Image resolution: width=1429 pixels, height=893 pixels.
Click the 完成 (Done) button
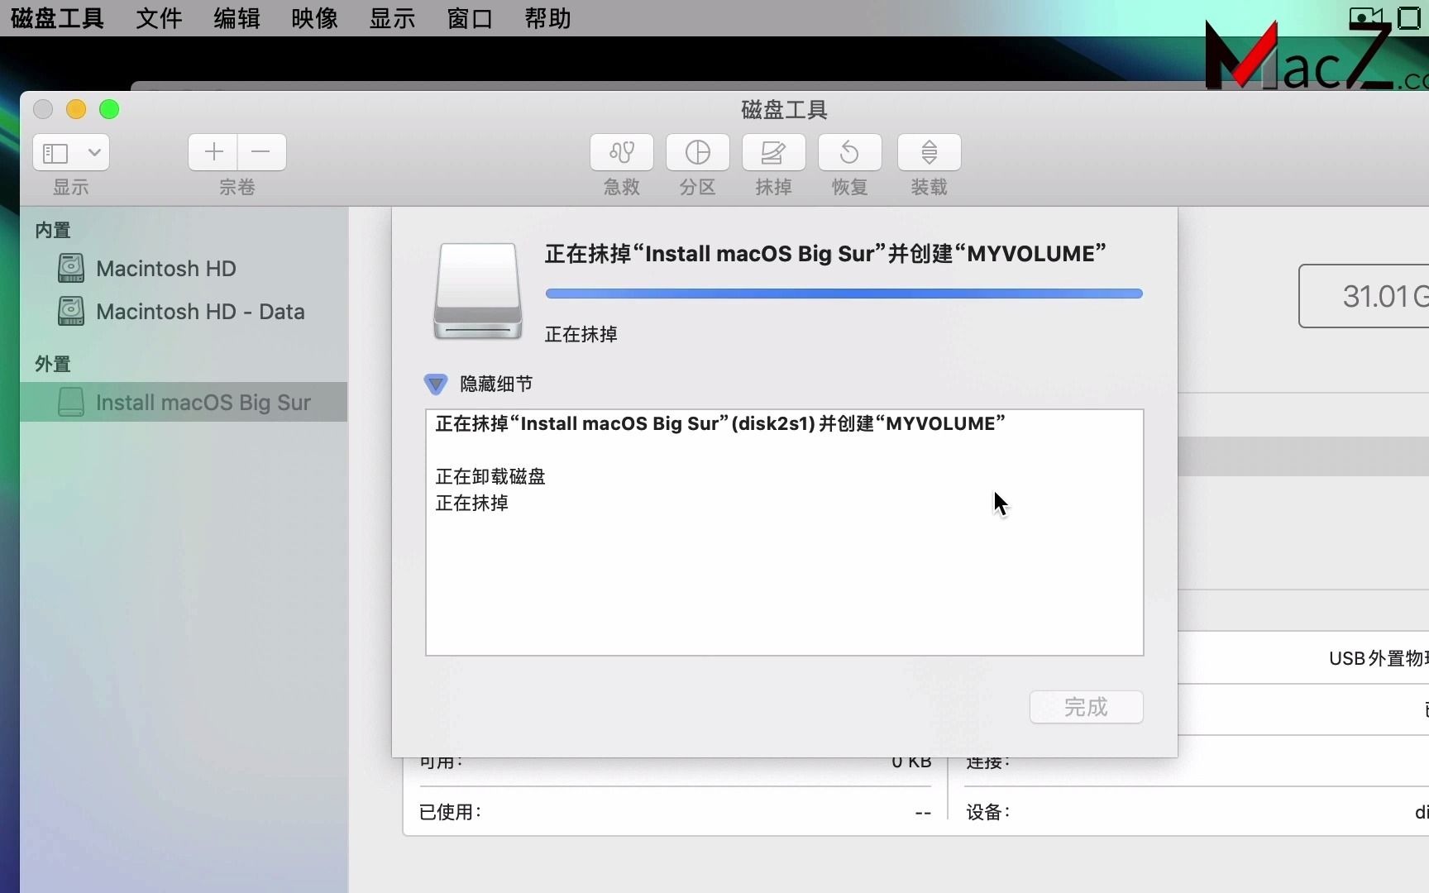tap(1086, 707)
